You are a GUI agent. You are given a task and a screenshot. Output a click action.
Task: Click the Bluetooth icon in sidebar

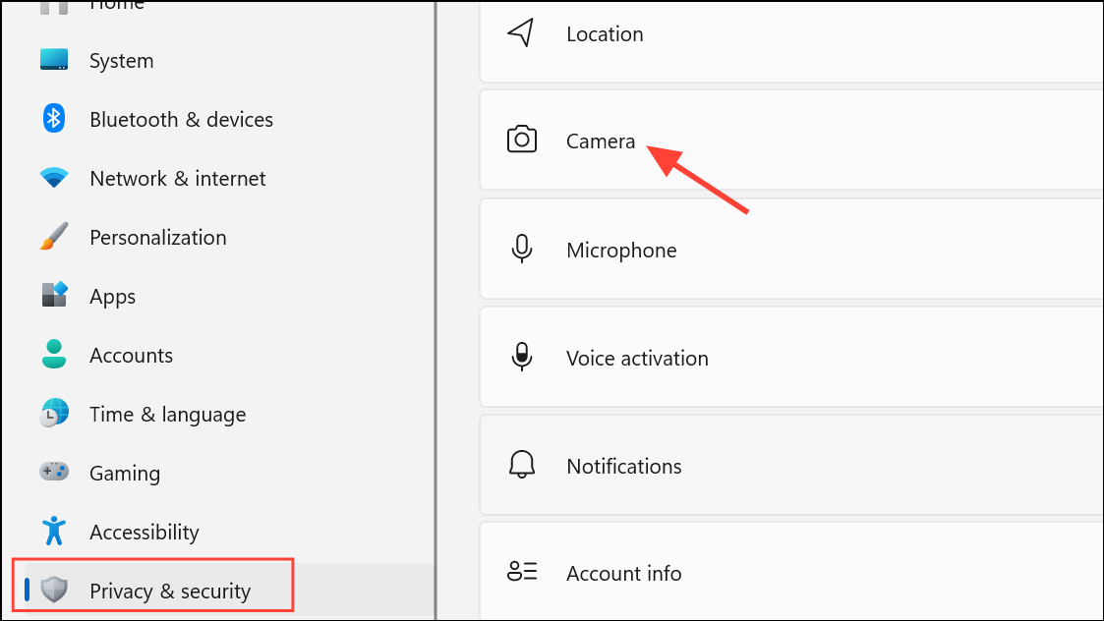pos(54,119)
